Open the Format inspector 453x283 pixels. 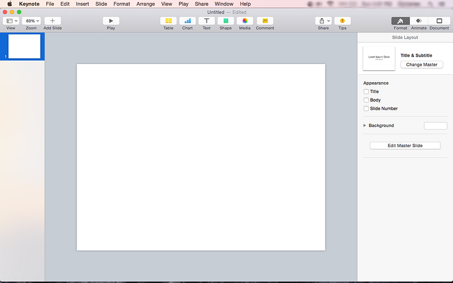pos(400,21)
